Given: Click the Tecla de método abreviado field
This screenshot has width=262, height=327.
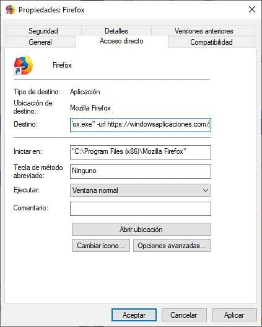Looking at the screenshot, I should pos(141,171).
